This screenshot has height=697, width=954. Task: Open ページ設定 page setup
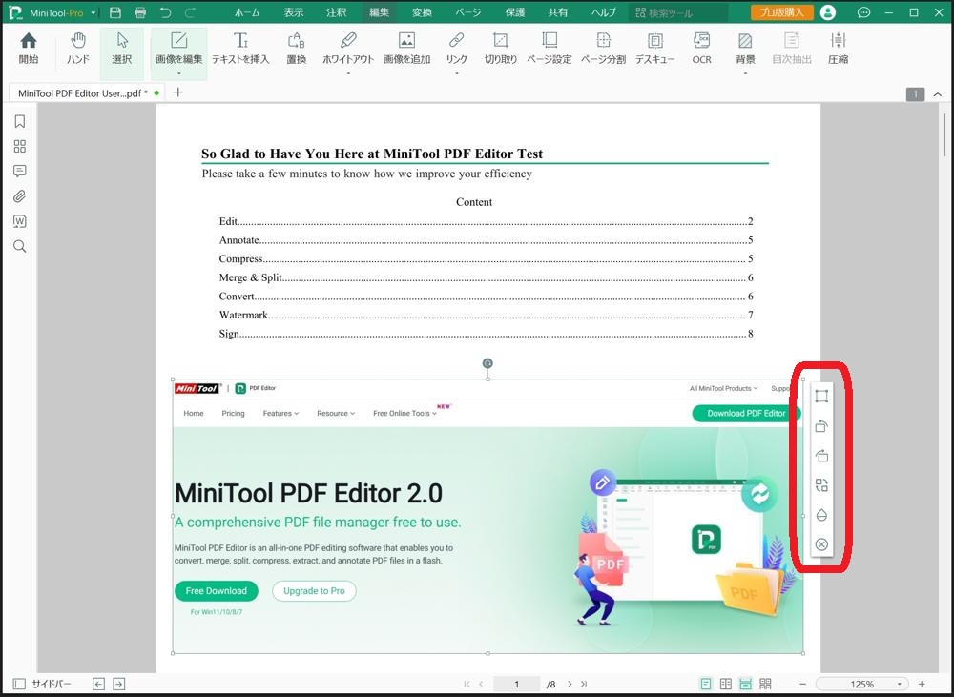549,49
